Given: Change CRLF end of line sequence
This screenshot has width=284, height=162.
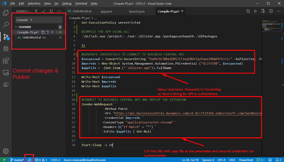Looking at the screenshot, I should click(232, 160).
